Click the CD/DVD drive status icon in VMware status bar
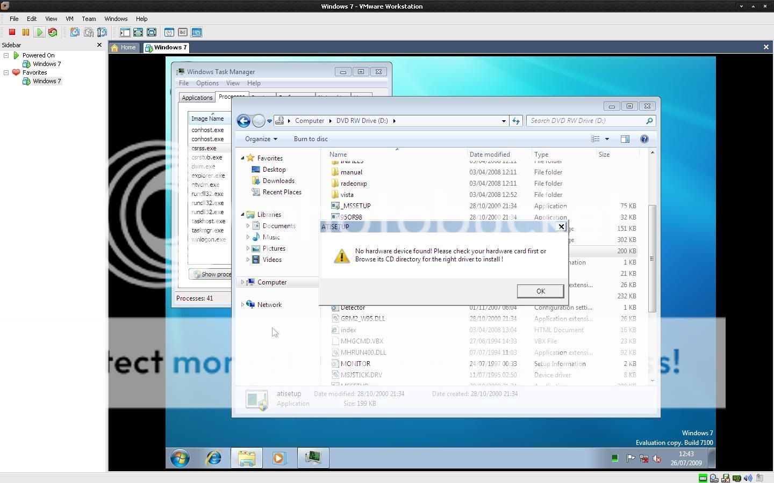The image size is (774, 483). pyautogui.click(x=714, y=478)
